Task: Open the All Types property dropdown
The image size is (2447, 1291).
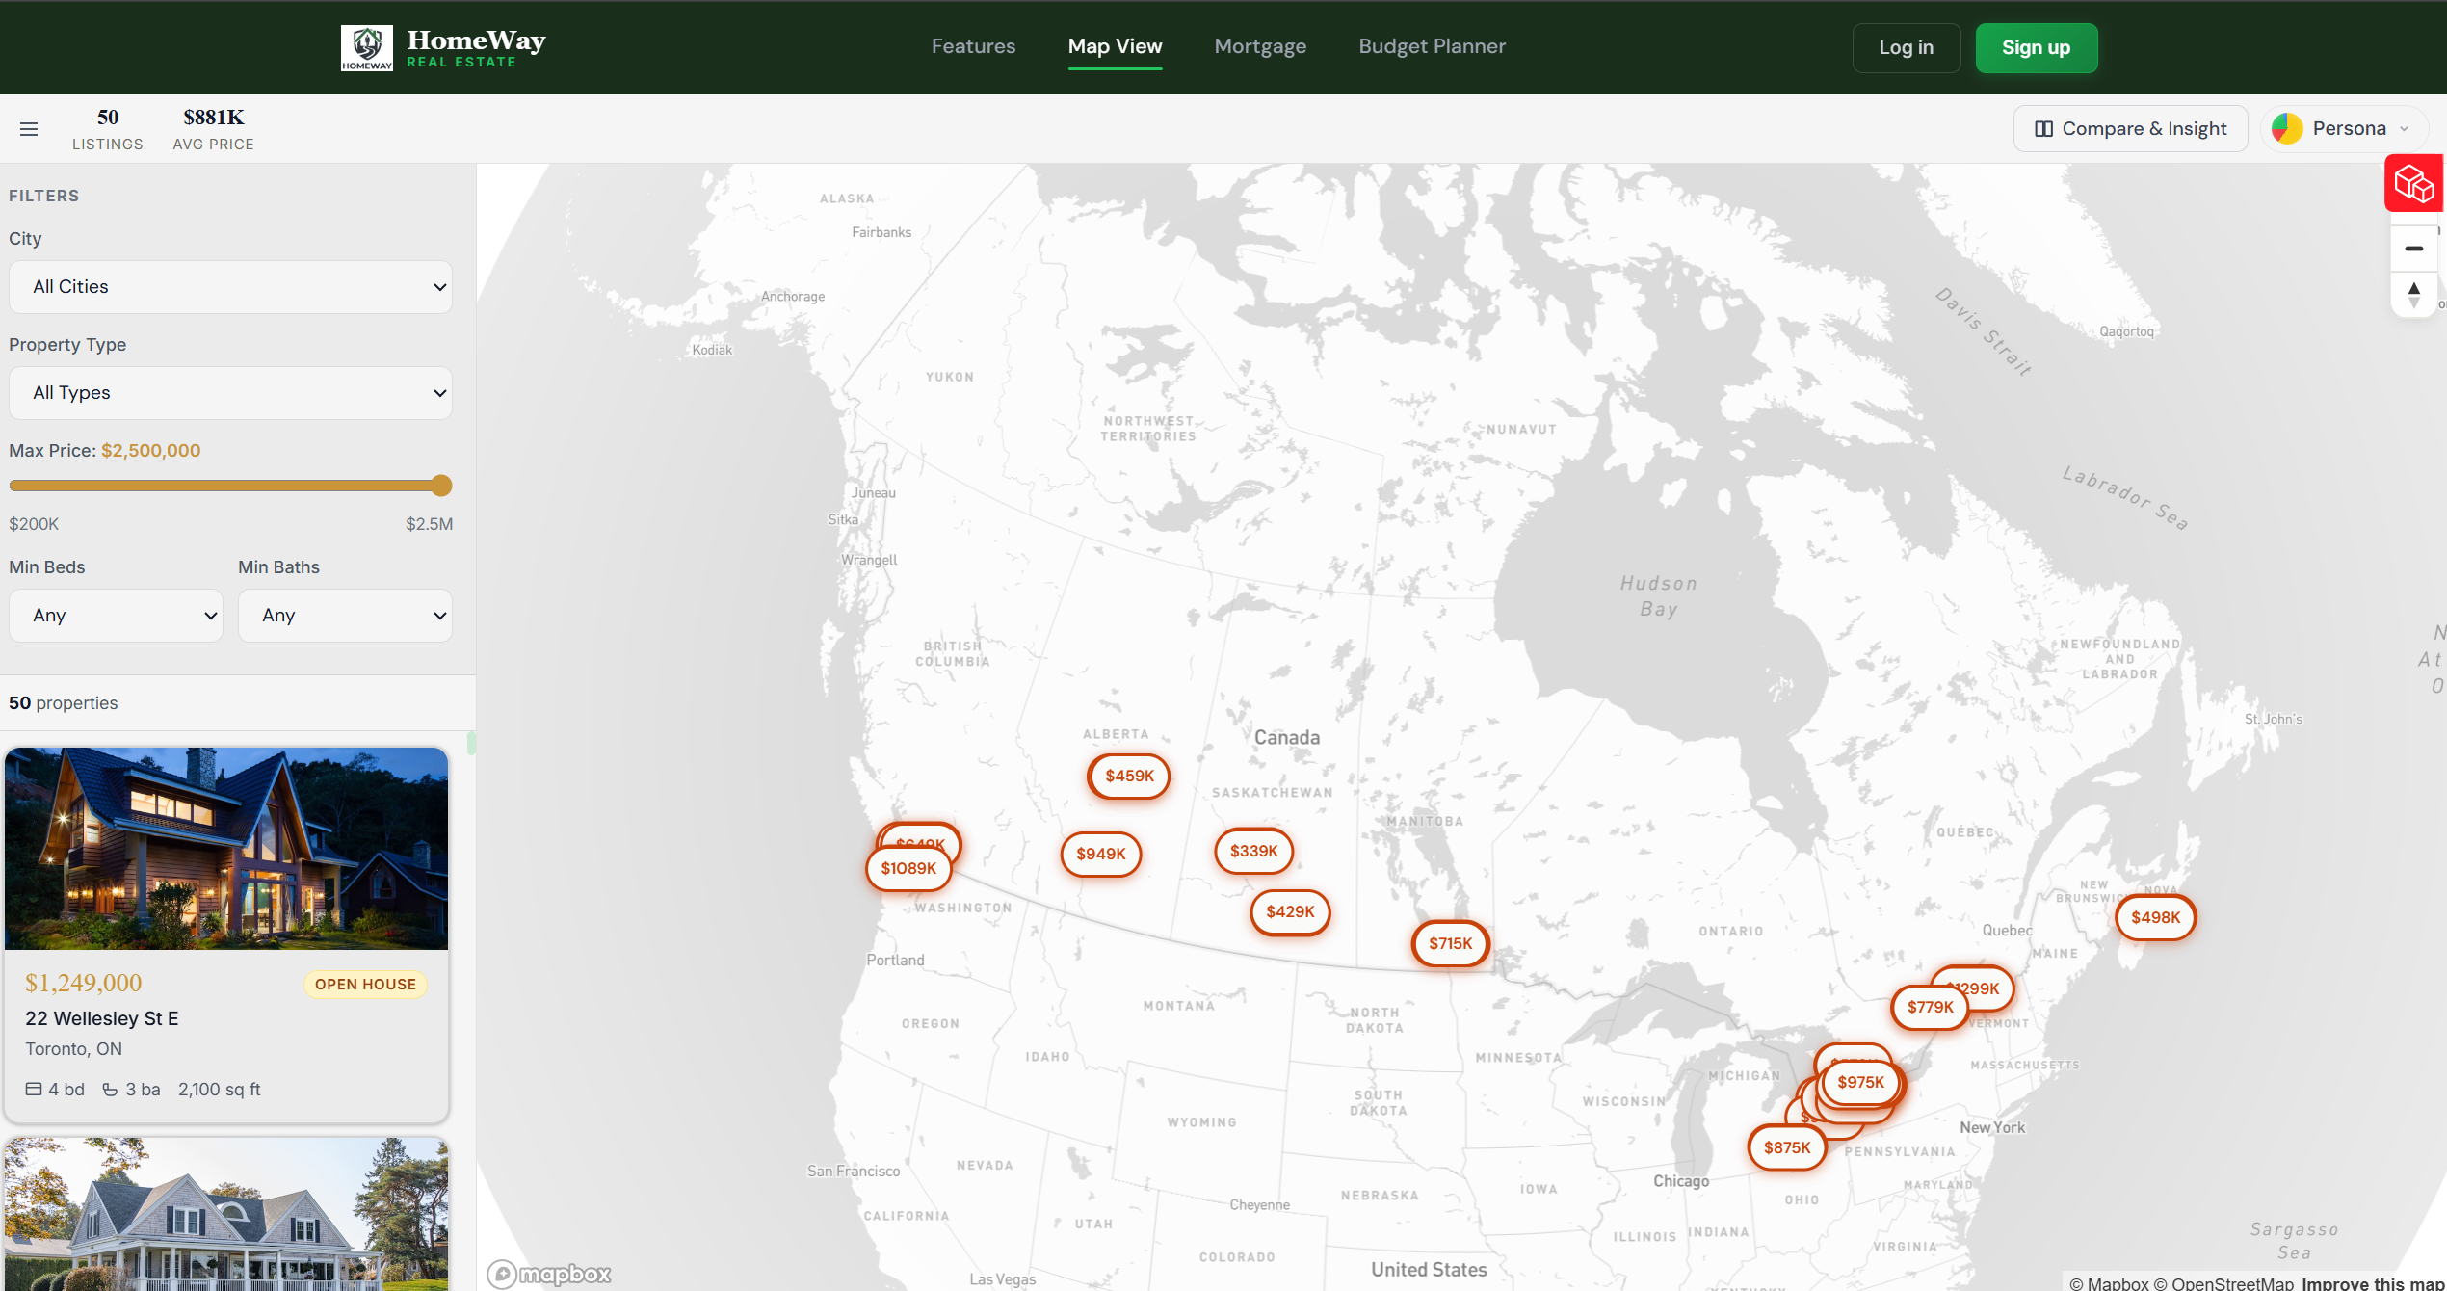Action: pyautogui.click(x=230, y=393)
